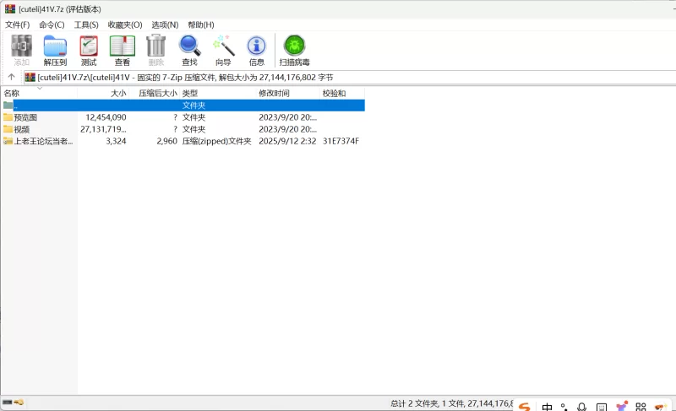Open the 收藏夹(O) menu

tap(125, 25)
